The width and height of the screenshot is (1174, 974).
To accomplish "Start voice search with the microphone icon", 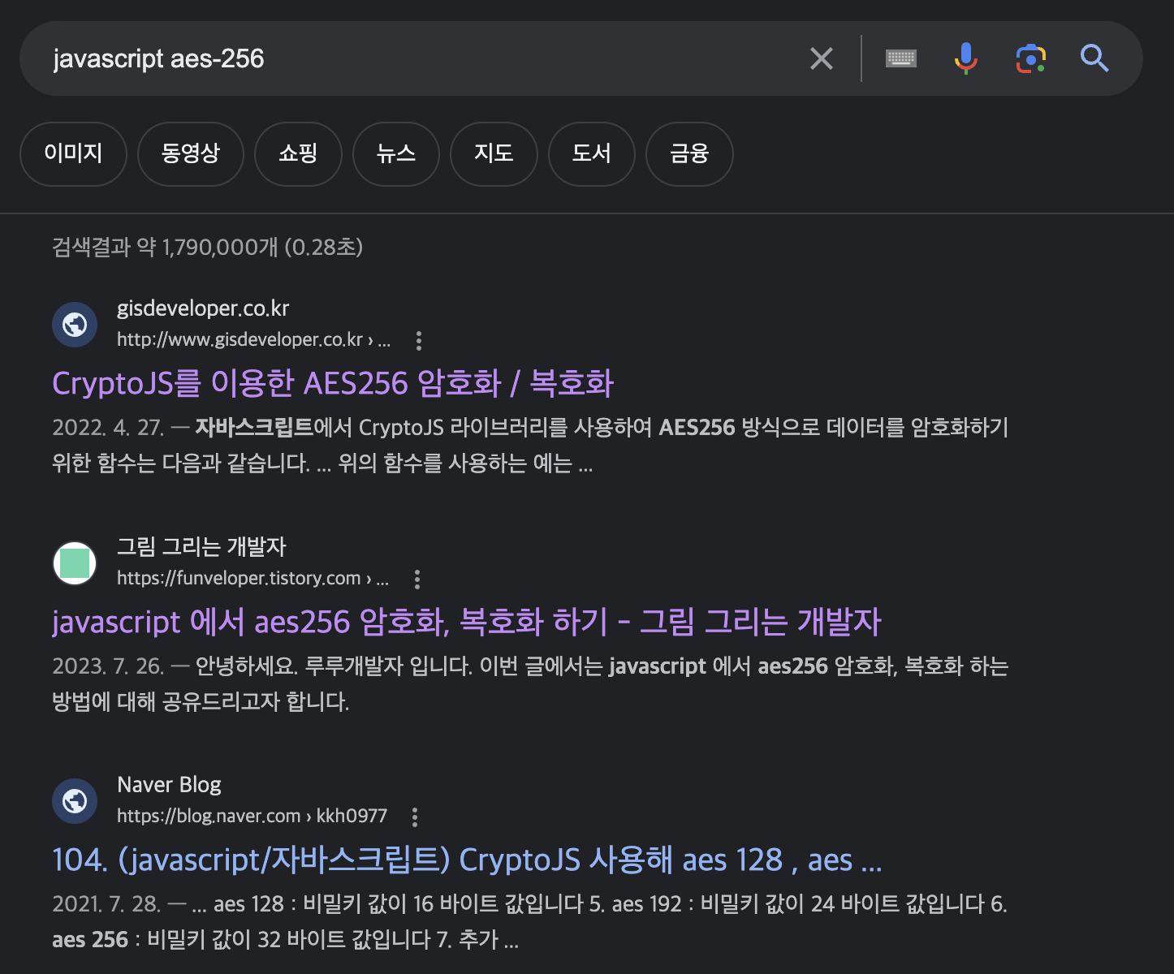I will (965, 58).
